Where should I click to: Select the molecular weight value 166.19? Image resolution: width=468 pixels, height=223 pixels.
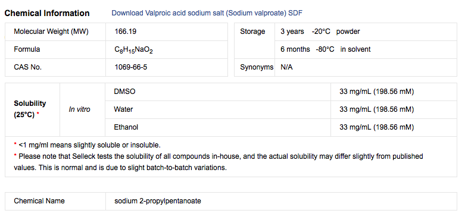126,32
